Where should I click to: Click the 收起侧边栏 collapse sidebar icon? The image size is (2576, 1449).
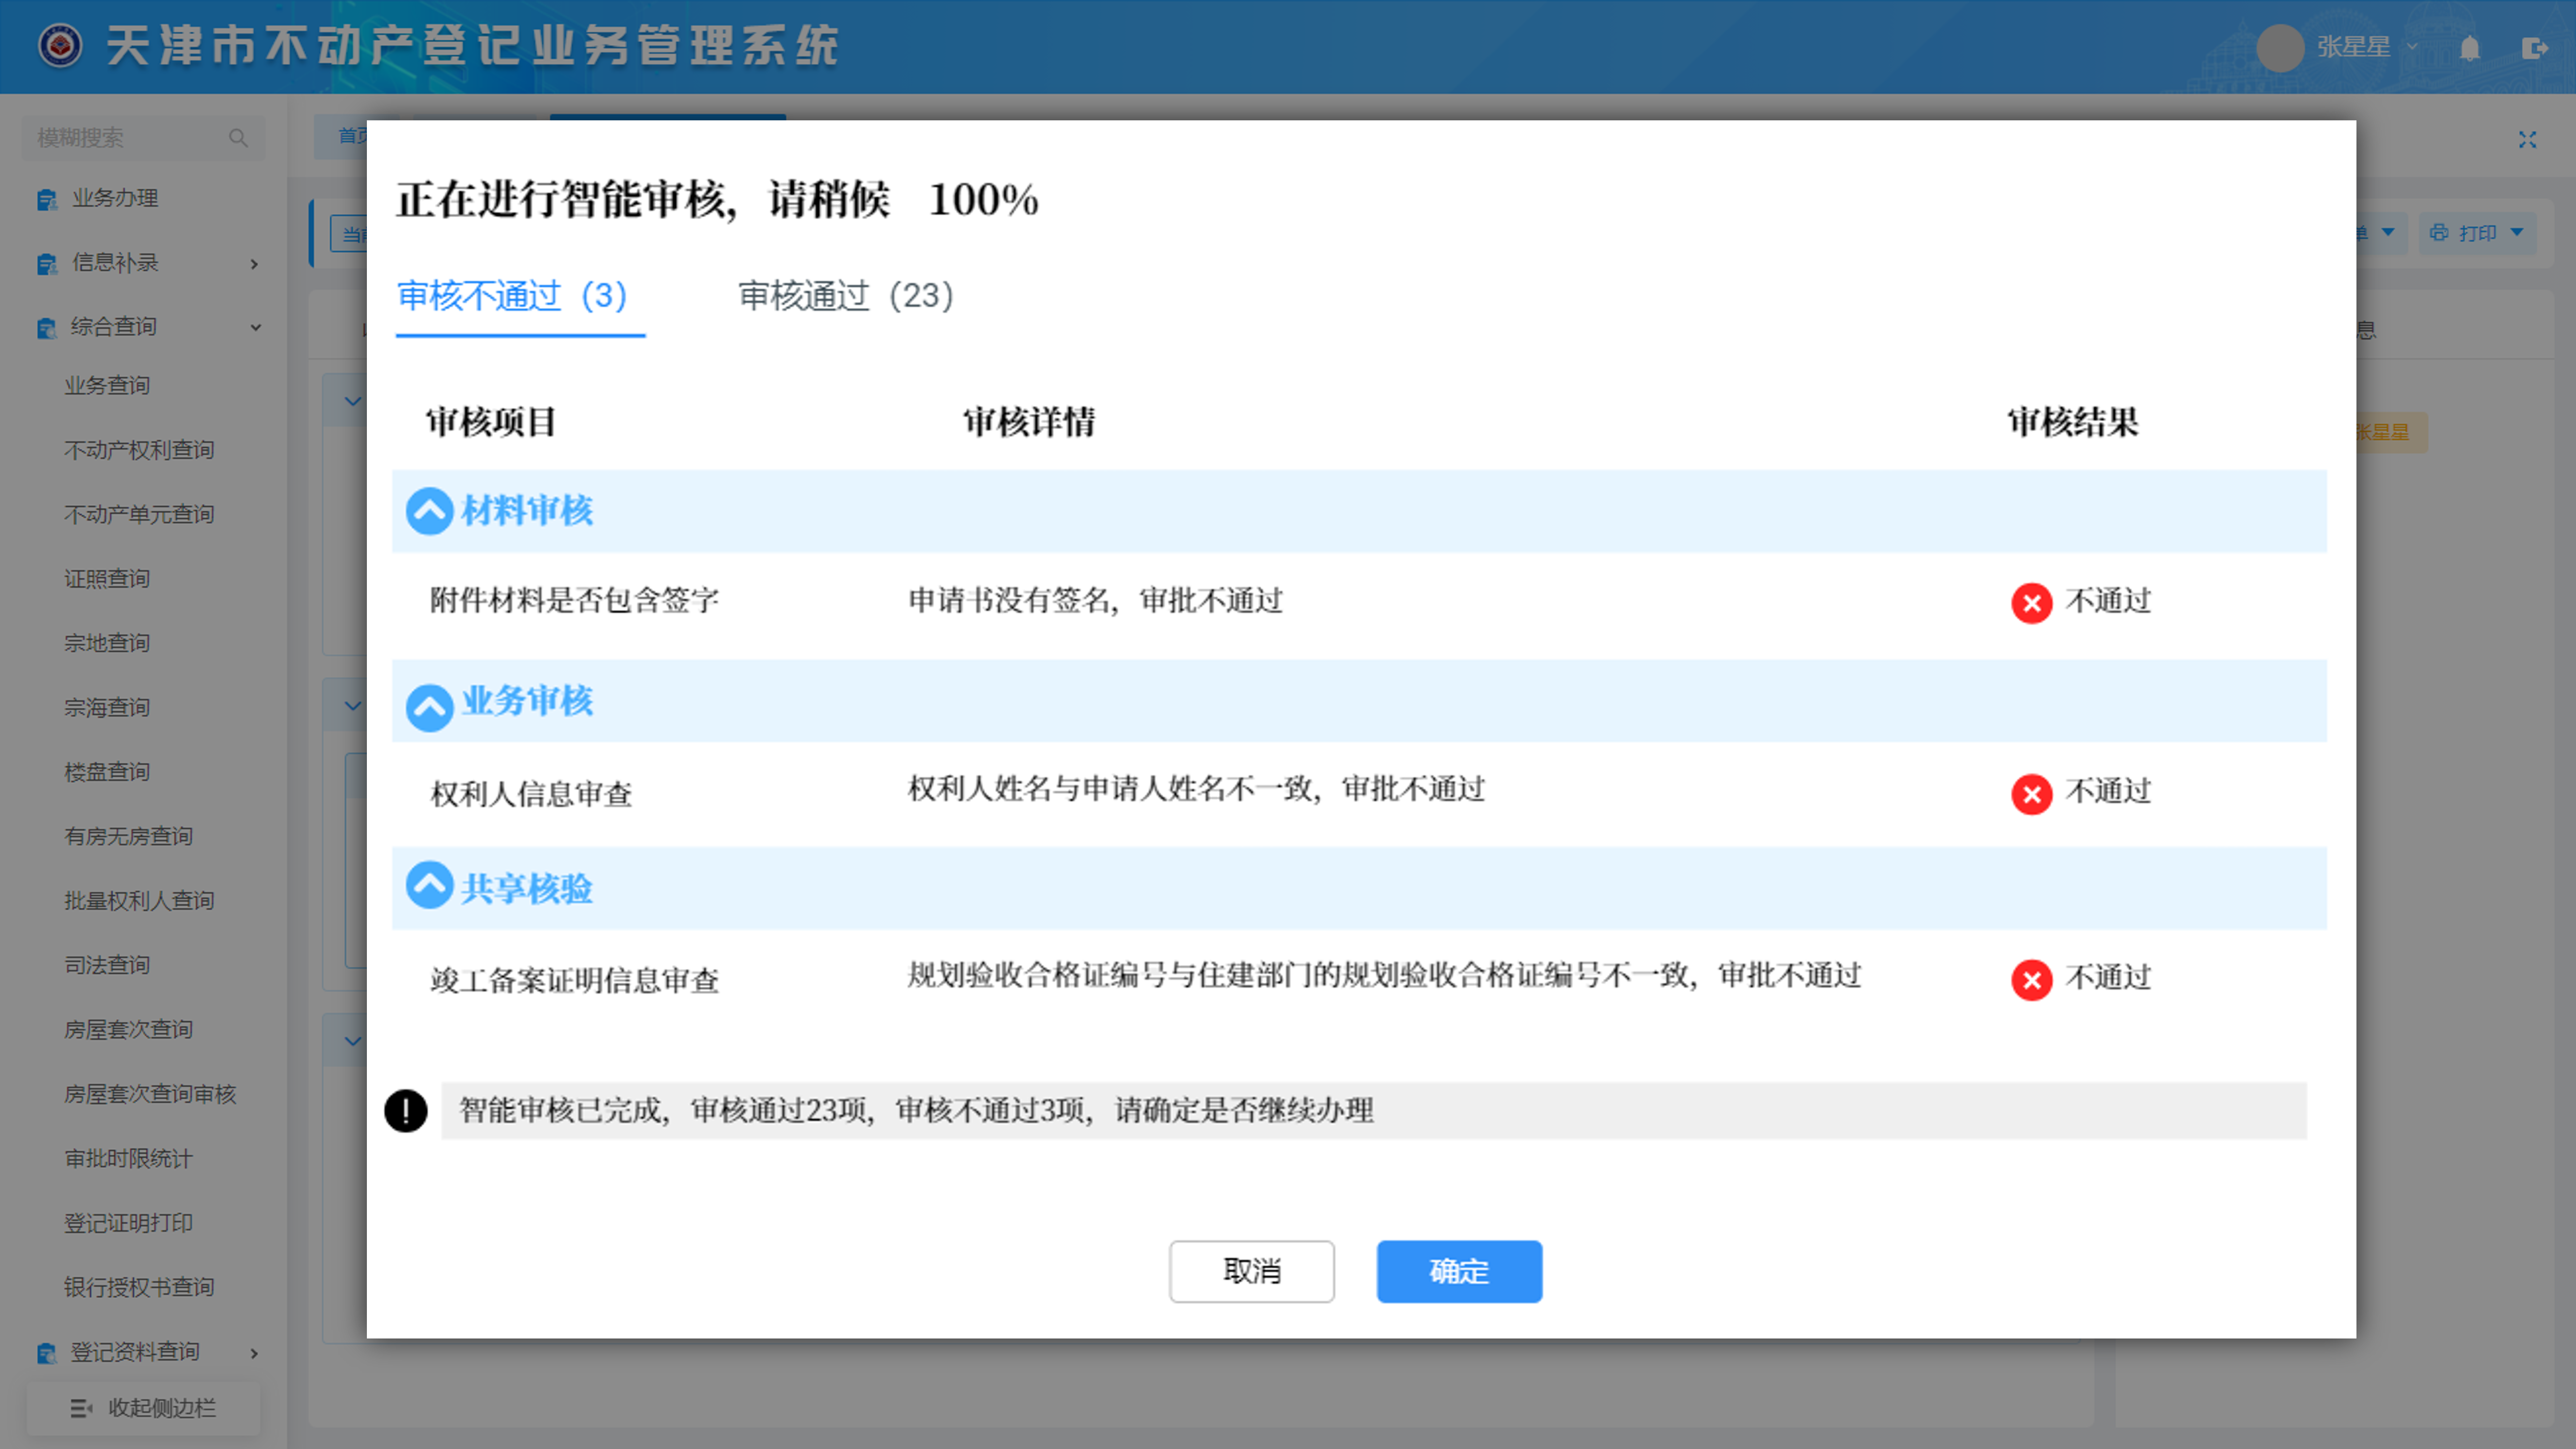pyautogui.click(x=82, y=1408)
